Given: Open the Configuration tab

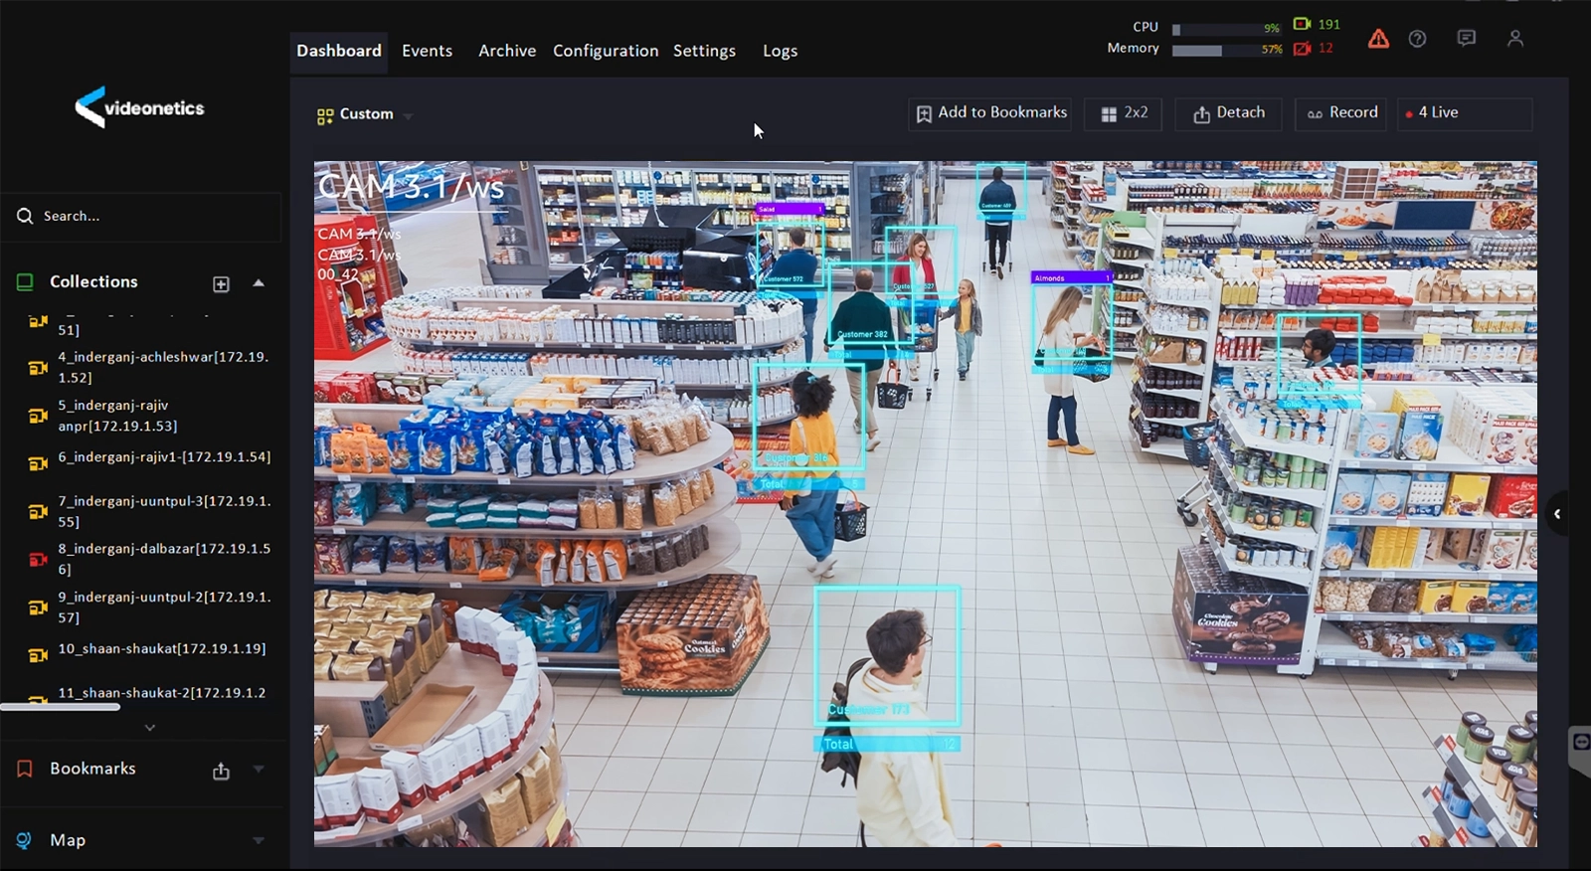Looking at the screenshot, I should [x=605, y=51].
